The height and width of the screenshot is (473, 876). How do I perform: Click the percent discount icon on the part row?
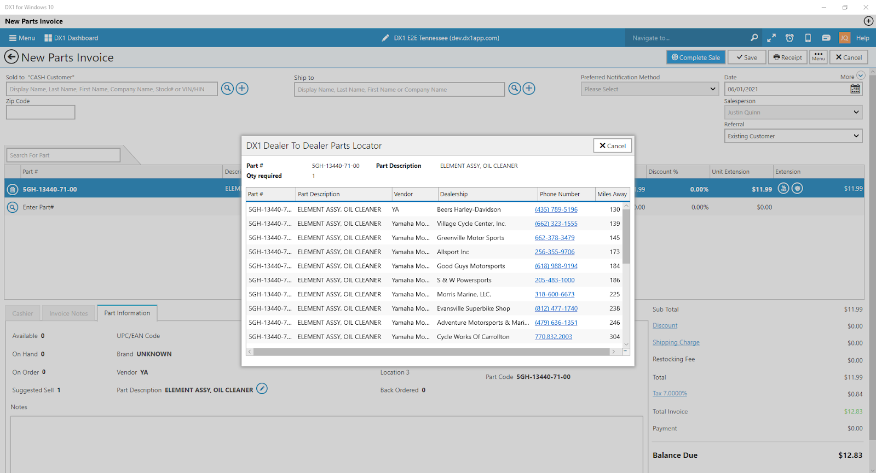point(783,188)
